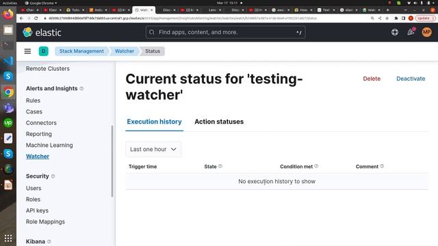Open Users in sidebar
The width and height of the screenshot is (438, 246).
34,189
